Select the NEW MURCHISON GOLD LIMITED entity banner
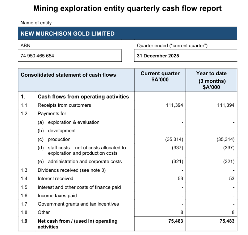The height and width of the screenshot is (235, 248). (x=129, y=34)
